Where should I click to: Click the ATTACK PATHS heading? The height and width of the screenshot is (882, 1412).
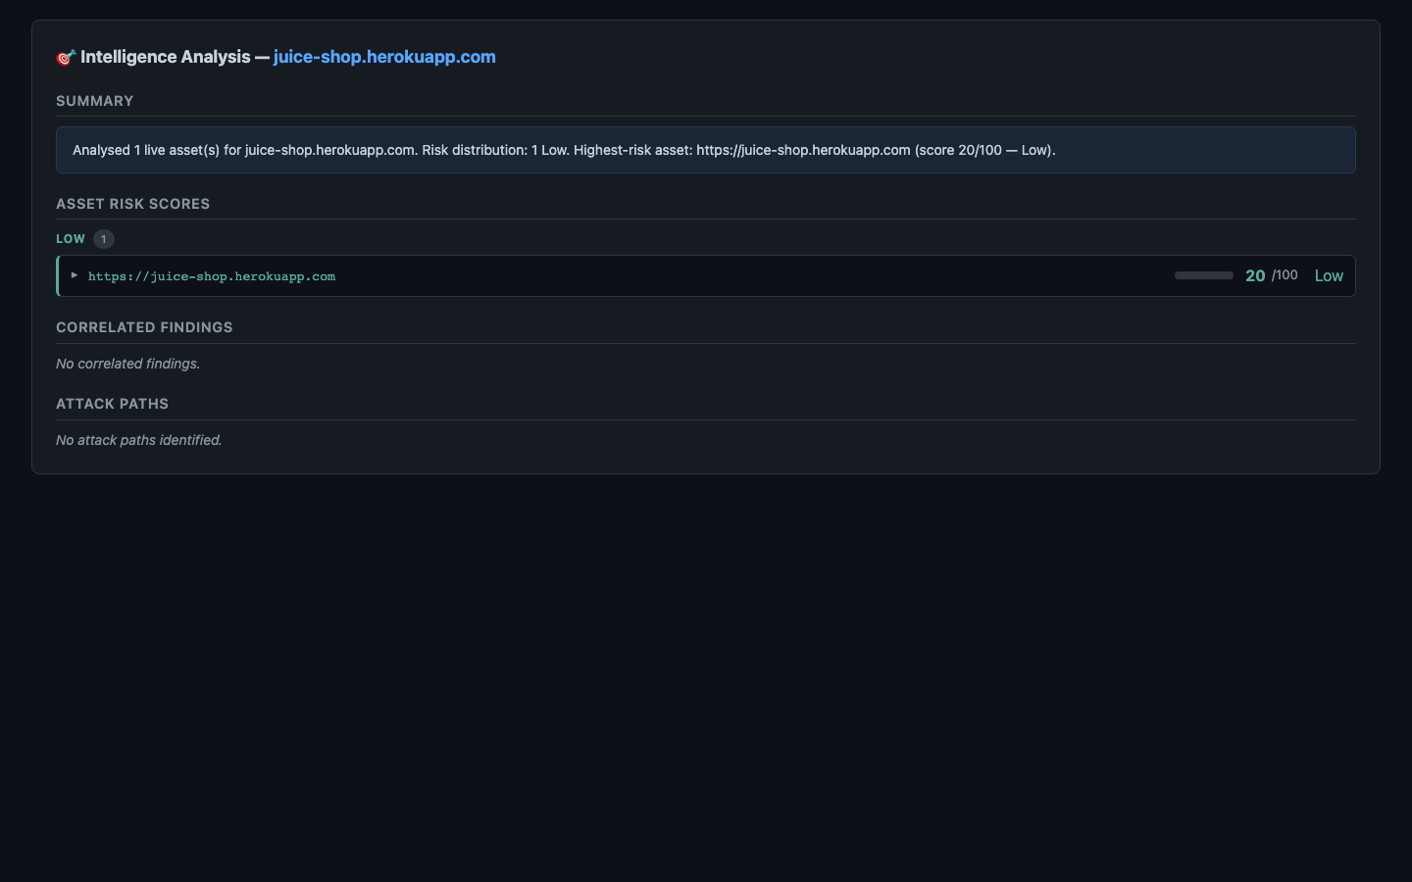tap(113, 404)
